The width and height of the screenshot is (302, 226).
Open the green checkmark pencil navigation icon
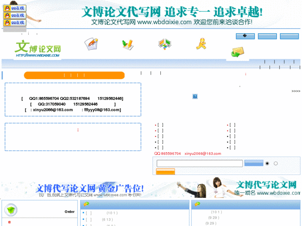[x=128, y=45]
